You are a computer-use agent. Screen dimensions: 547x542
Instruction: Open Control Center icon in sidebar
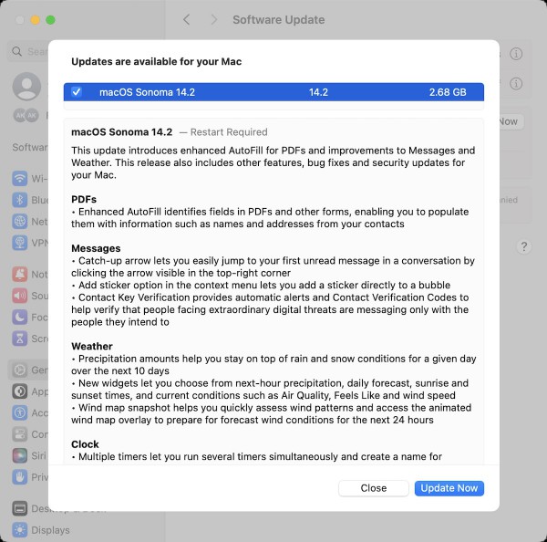coord(20,434)
